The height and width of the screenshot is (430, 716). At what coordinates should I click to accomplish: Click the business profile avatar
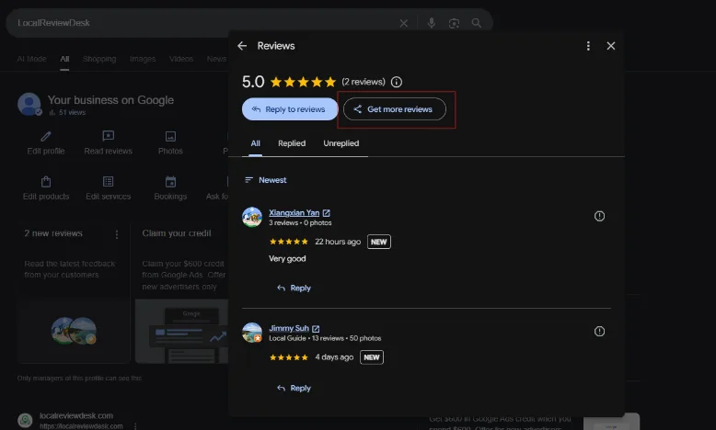29,104
